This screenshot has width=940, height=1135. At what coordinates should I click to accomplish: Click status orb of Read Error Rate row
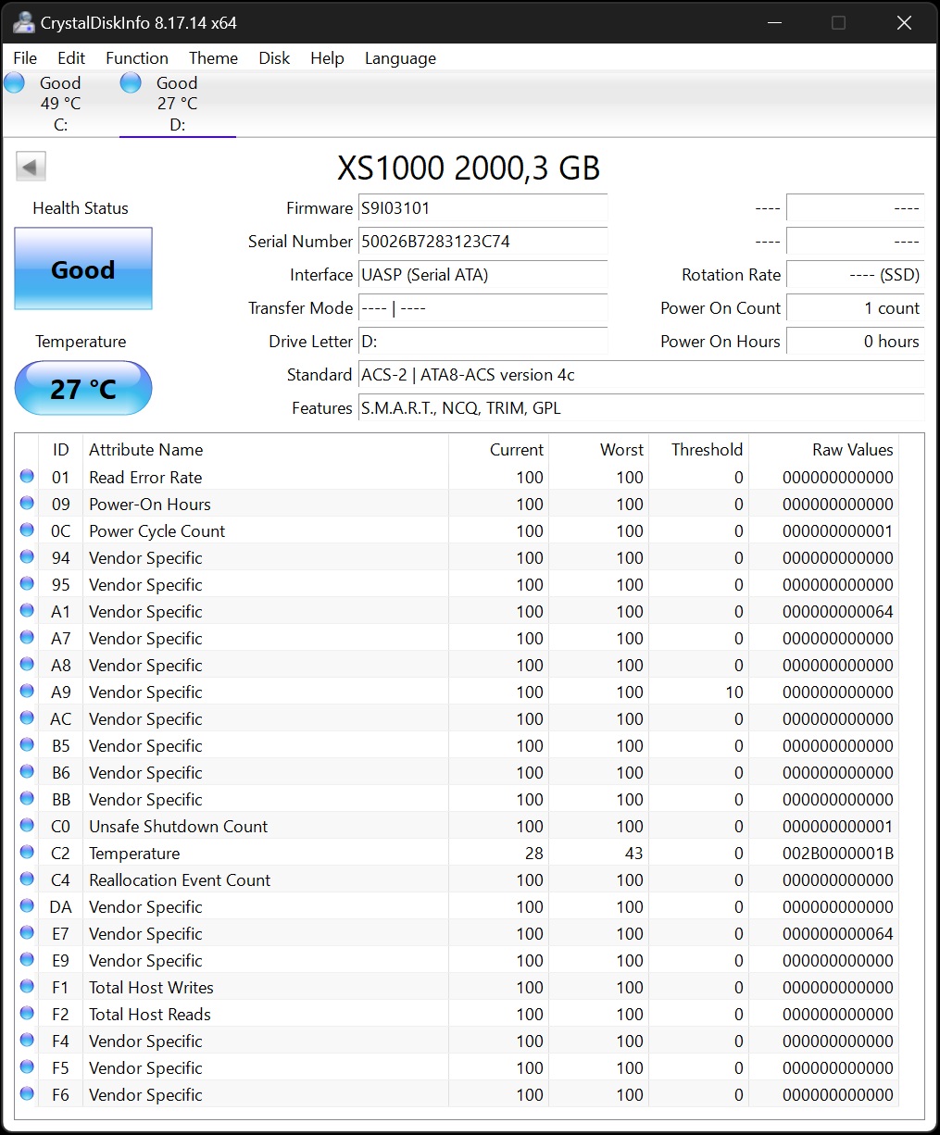tap(27, 477)
